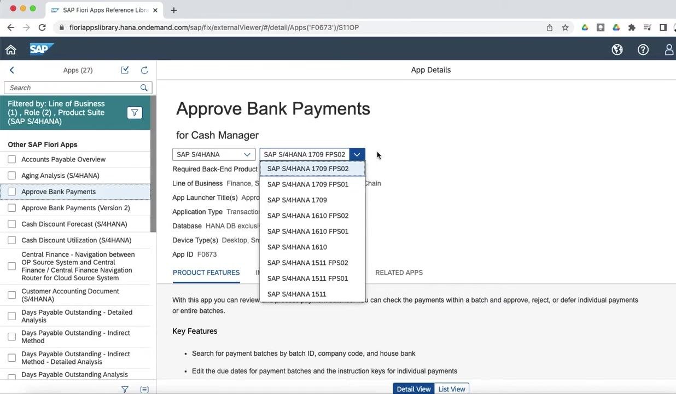This screenshot has width=676, height=394.
Task: Open Days Payable Outstanding - Indirect Method entry
Action: 75,337
